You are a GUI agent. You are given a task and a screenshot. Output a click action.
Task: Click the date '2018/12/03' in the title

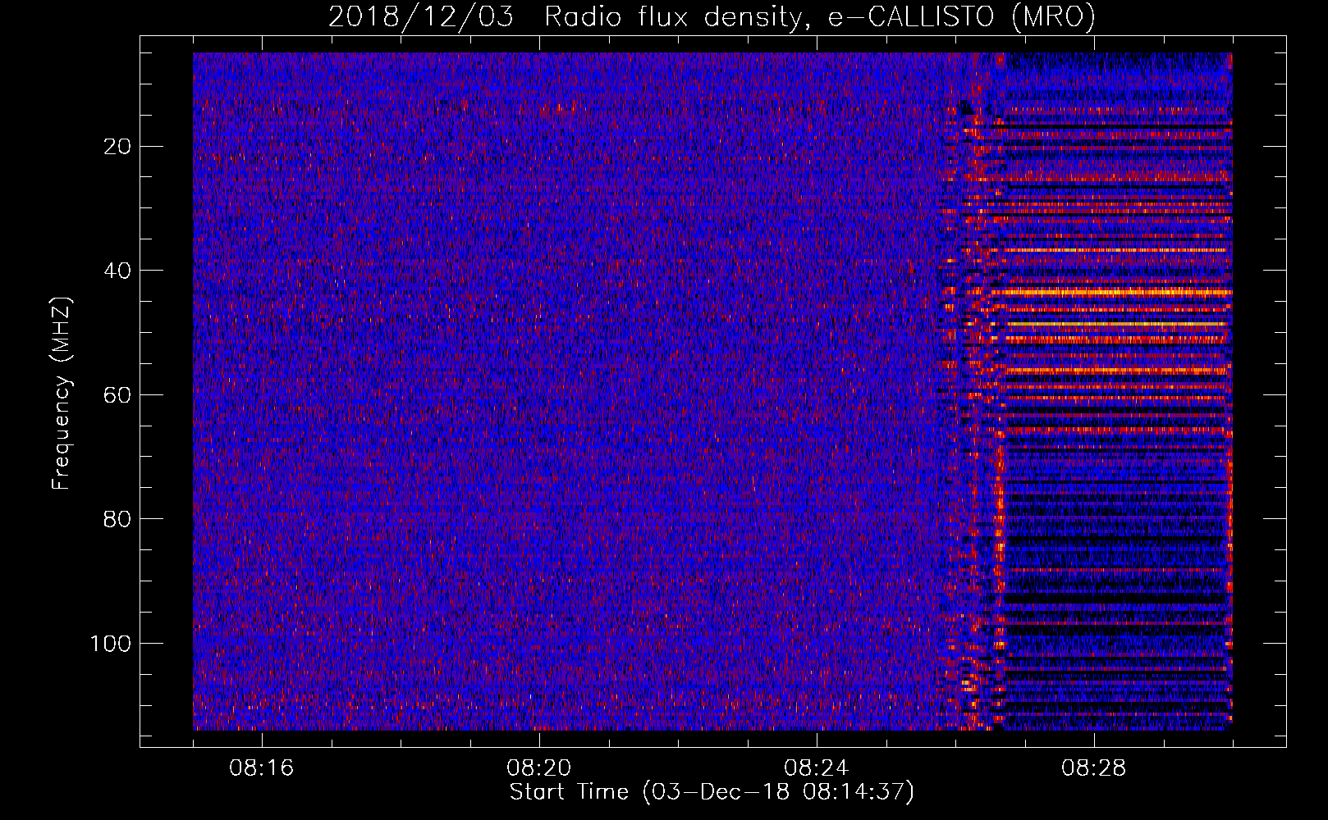pyautogui.click(x=421, y=16)
